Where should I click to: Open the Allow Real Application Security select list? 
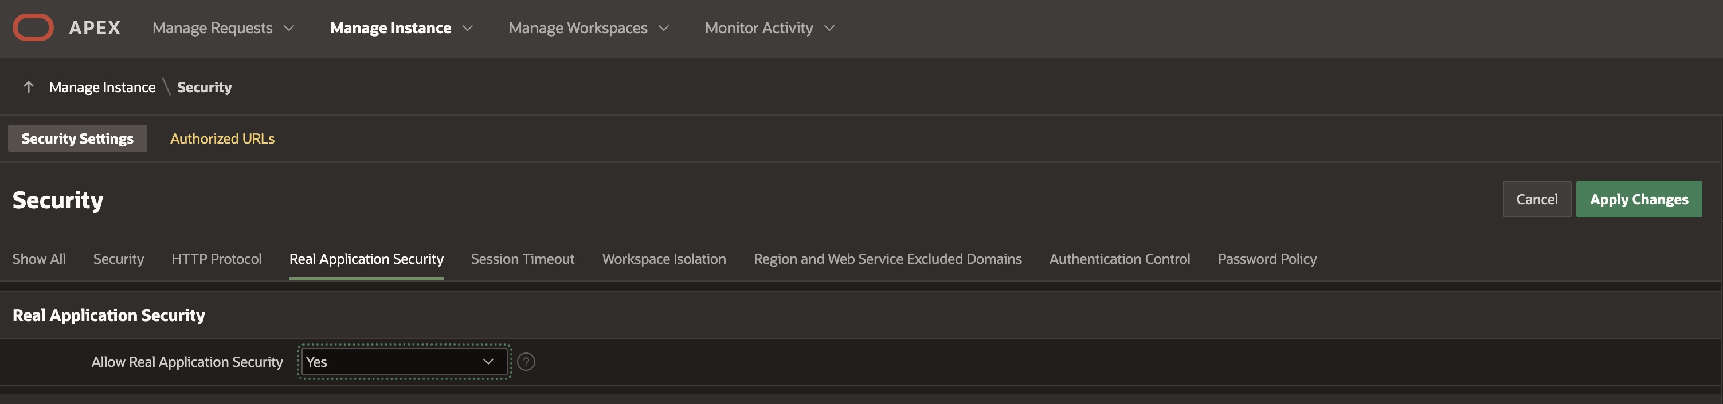point(402,361)
